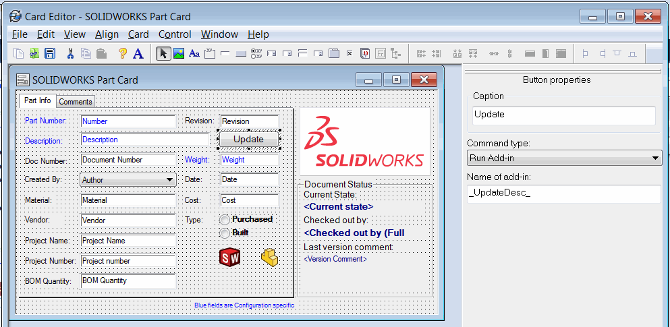Screen dimensions: 670x327
Task: Select the Purchased radio button
Action: coord(225,219)
